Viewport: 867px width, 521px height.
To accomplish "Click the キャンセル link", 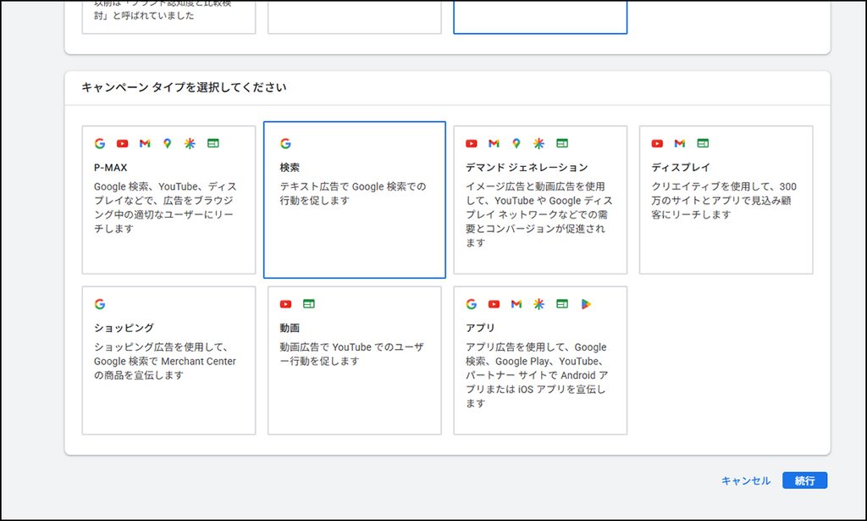I will coord(745,480).
